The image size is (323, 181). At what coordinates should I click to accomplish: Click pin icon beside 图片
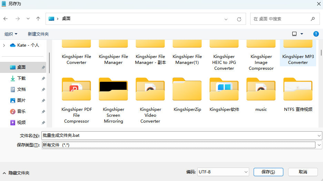tap(43, 101)
